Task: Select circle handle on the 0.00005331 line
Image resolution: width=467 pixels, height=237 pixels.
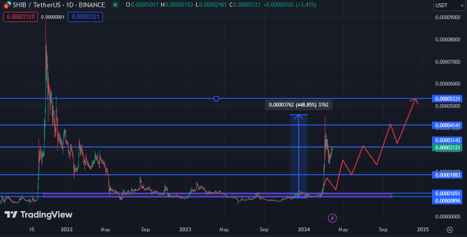Action: point(216,98)
